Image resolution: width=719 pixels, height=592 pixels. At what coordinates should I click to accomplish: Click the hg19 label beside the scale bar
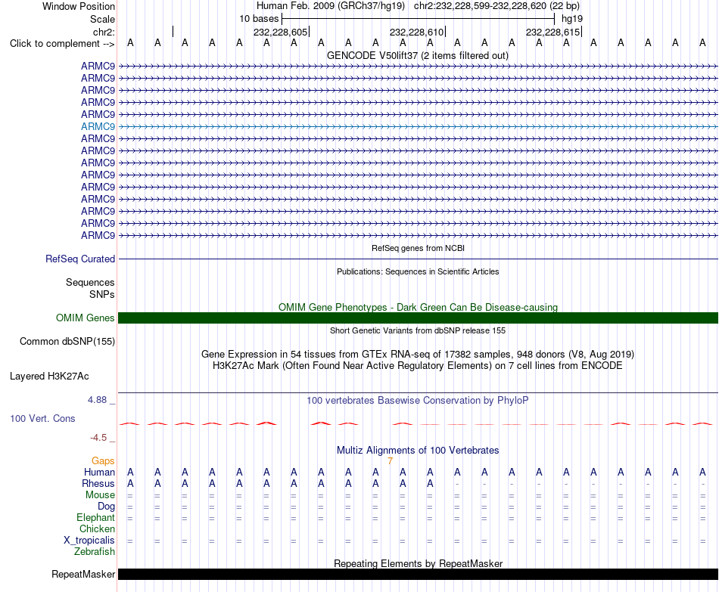tap(572, 19)
